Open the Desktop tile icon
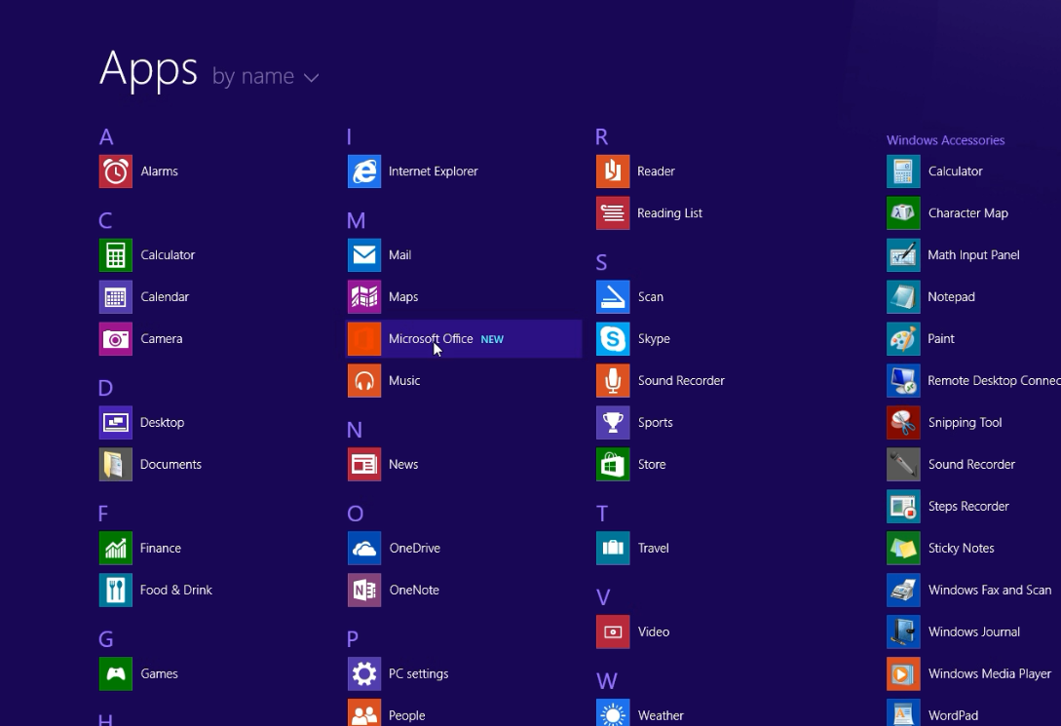 (x=116, y=423)
